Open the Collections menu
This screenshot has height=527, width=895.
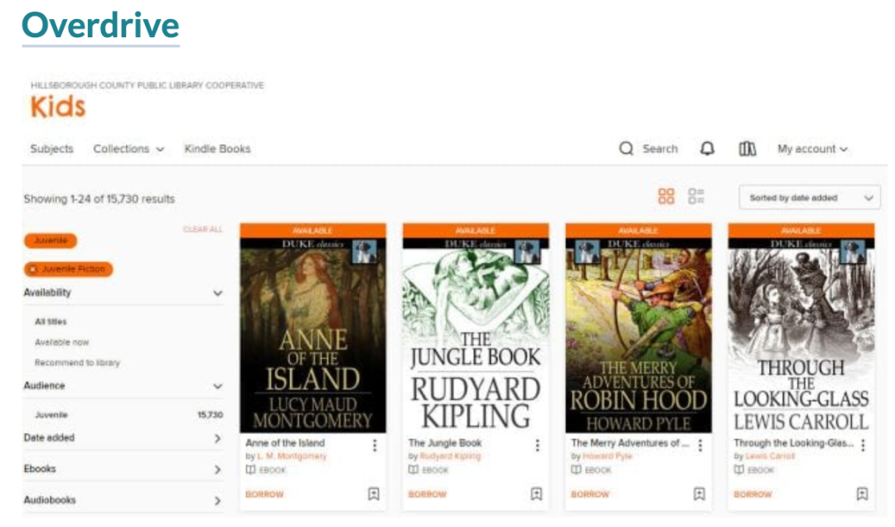point(128,149)
